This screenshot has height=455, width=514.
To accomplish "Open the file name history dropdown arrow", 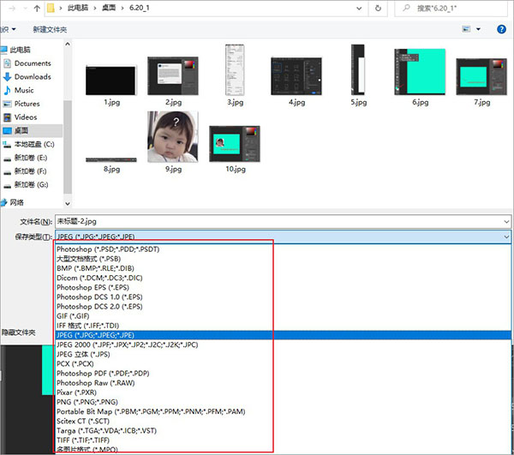I will pos(506,222).
